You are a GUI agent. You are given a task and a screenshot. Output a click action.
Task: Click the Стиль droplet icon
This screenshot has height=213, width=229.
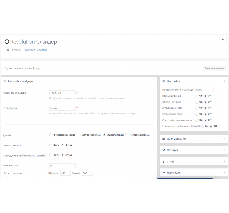coord(164,162)
